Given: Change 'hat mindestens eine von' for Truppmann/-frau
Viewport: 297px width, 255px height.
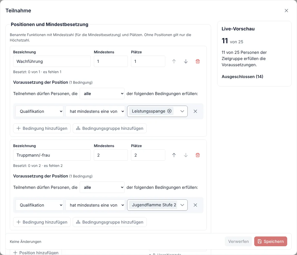Looking at the screenshot, I should 95,205.
